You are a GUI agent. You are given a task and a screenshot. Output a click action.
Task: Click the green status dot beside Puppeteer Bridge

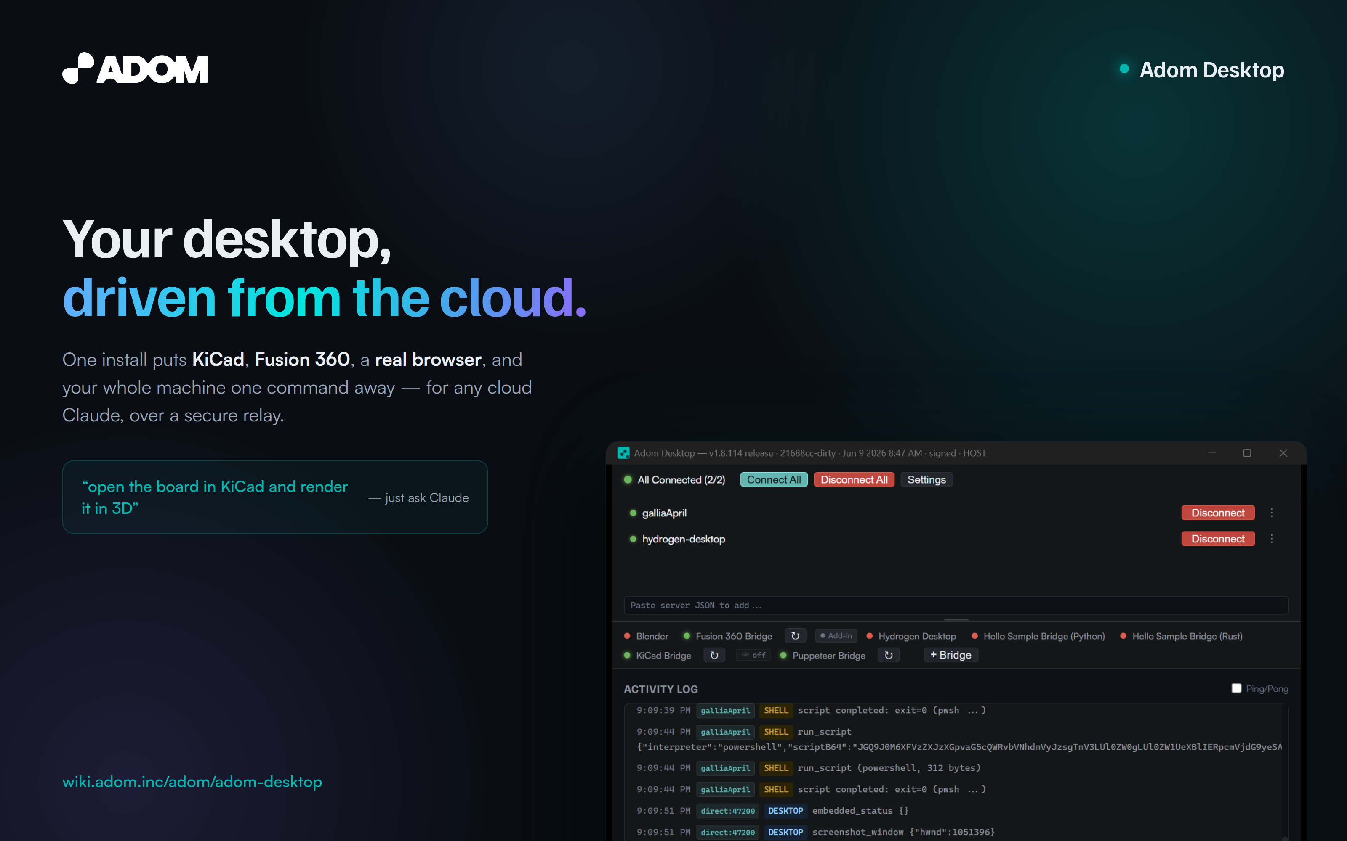[783, 655]
